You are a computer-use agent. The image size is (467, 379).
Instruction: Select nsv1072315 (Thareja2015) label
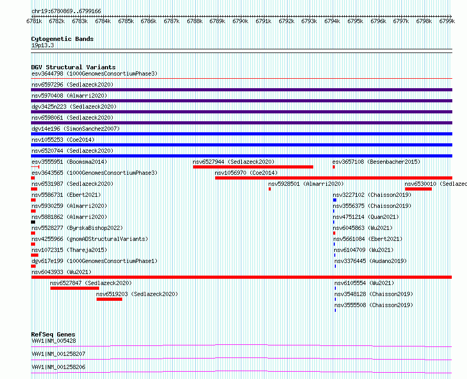pos(69,250)
